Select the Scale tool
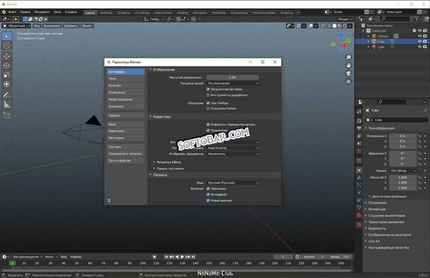The image size is (430, 278). click(7, 75)
